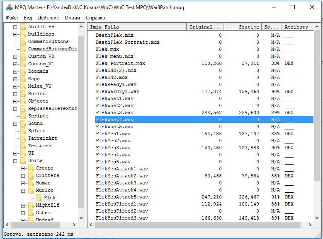The height and width of the screenshot is (239, 323).
Task: Click the tree panel vertical scrollbar thumb
Action: pyautogui.click(x=81, y=122)
